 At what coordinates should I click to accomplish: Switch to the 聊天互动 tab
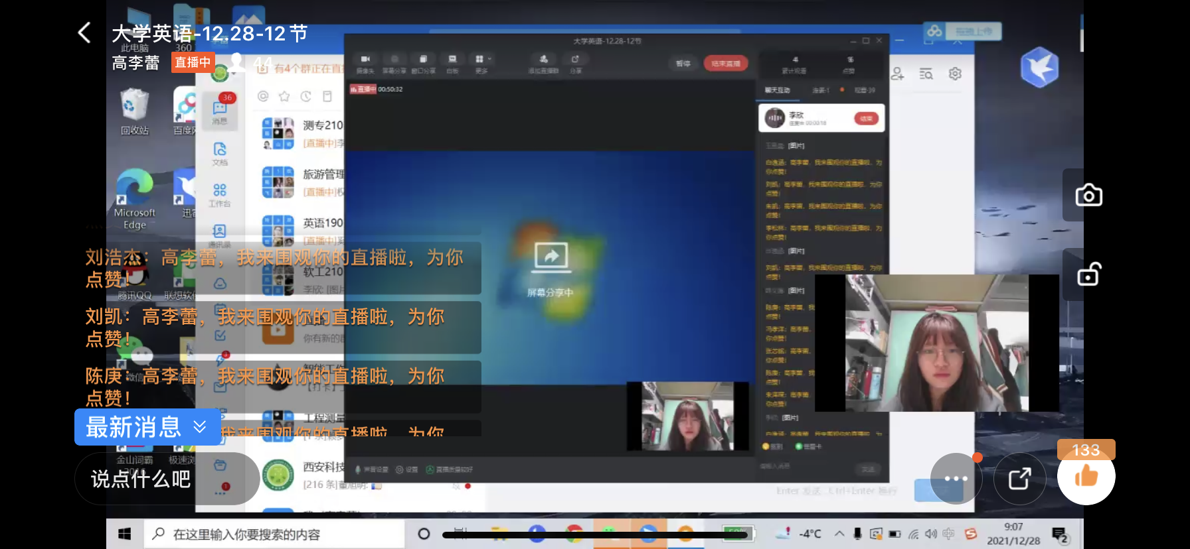click(777, 90)
